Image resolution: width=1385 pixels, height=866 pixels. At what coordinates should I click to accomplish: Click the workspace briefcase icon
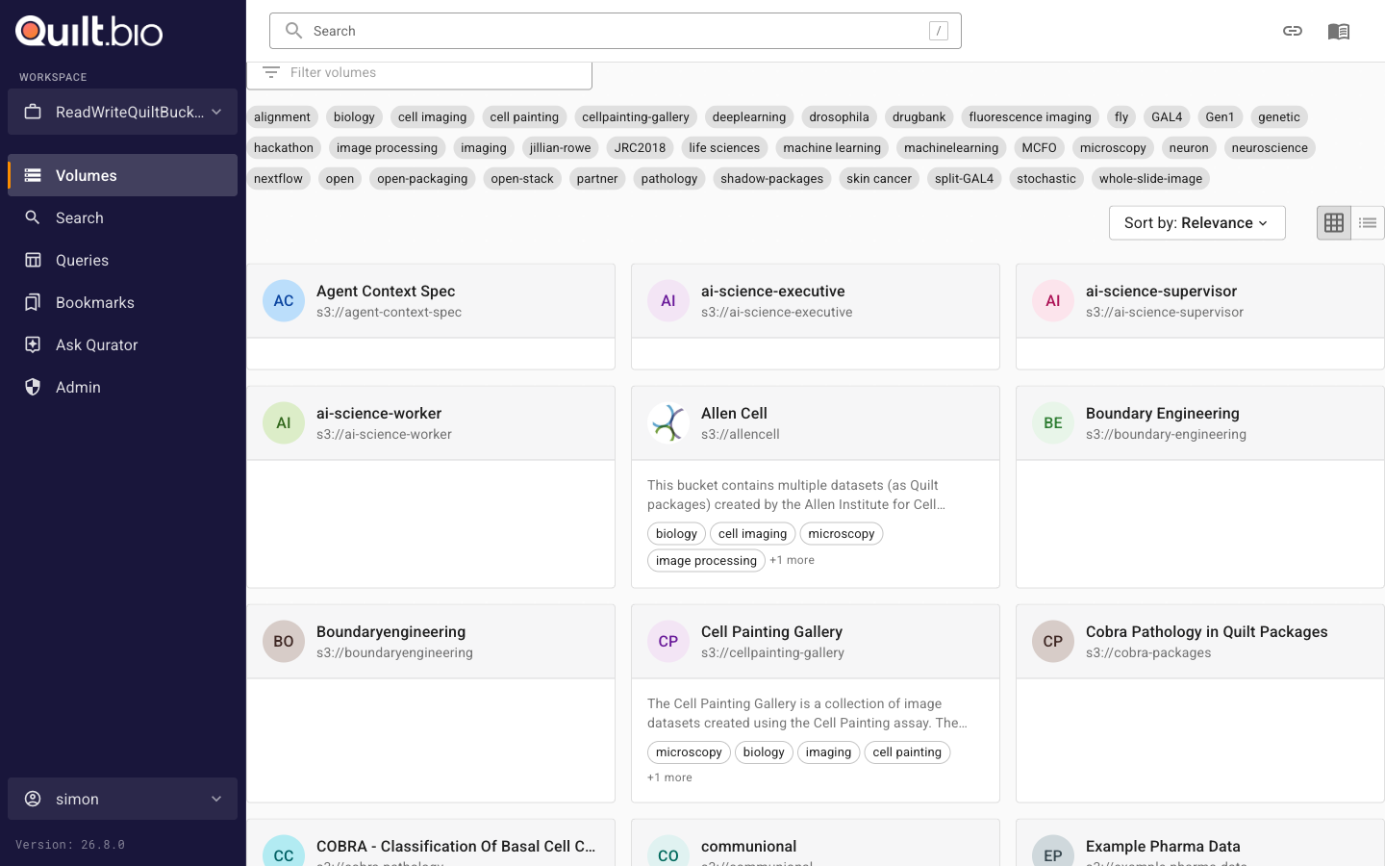[33, 112]
